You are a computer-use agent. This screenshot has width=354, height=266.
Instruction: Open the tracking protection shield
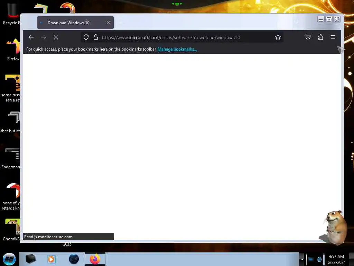point(86,37)
